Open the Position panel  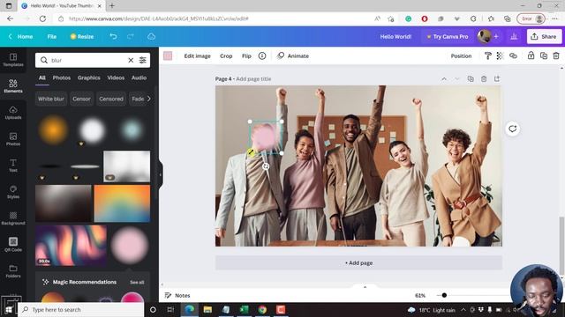(x=461, y=55)
